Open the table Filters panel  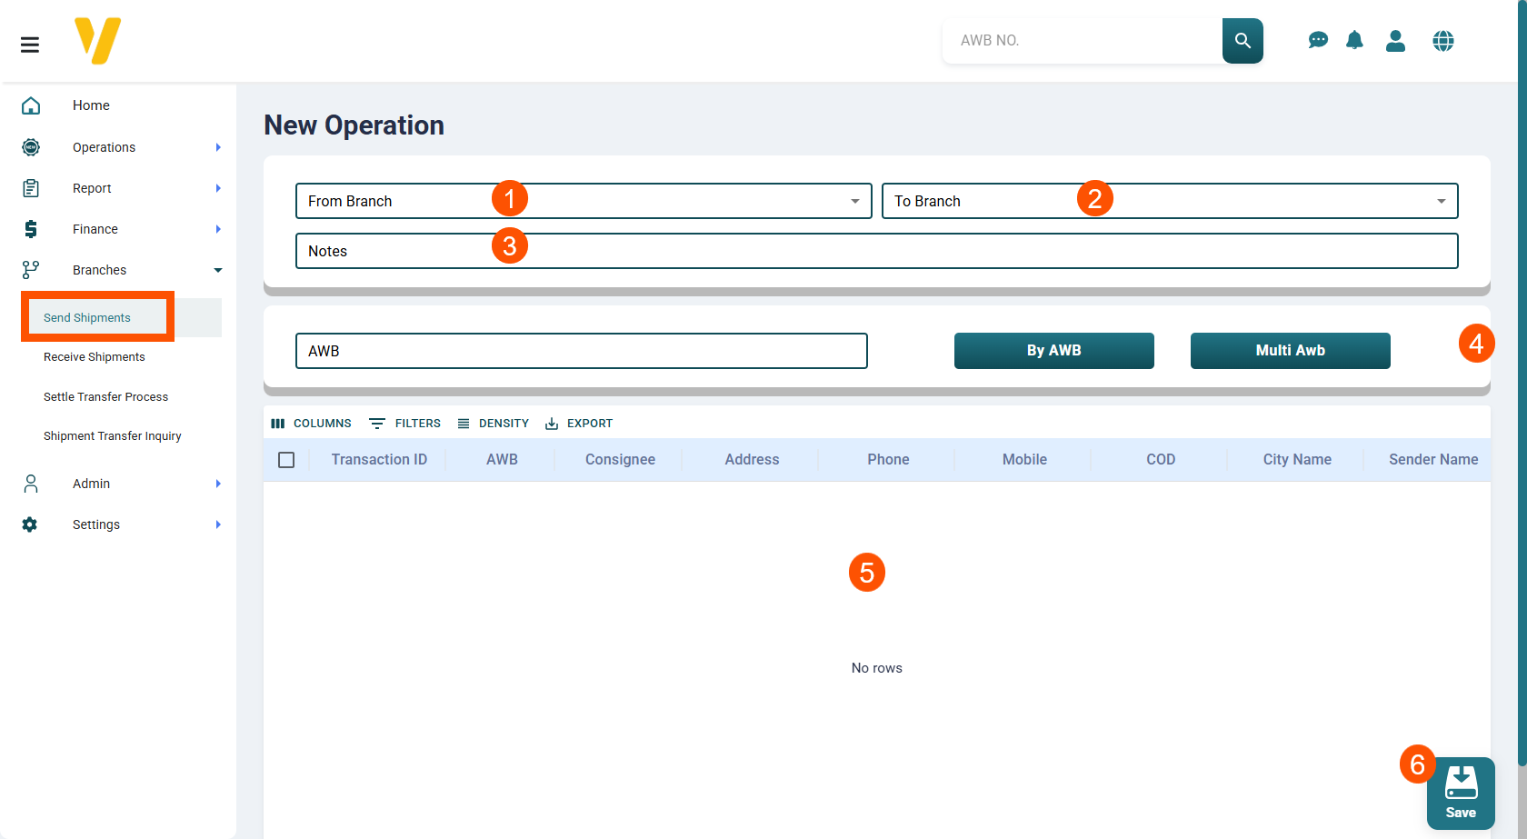(x=405, y=424)
